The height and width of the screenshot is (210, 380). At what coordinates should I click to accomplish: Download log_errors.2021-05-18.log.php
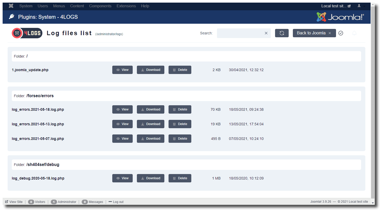(x=150, y=109)
